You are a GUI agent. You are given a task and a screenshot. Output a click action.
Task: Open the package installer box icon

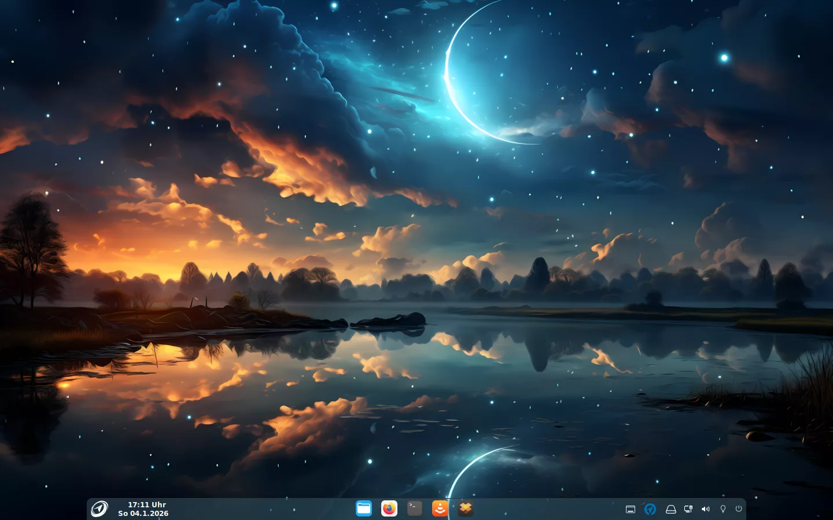tap(466, 508)
